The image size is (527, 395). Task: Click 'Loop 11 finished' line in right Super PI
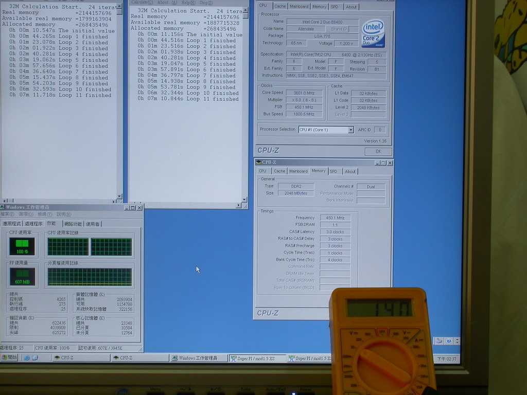(188, 99)
